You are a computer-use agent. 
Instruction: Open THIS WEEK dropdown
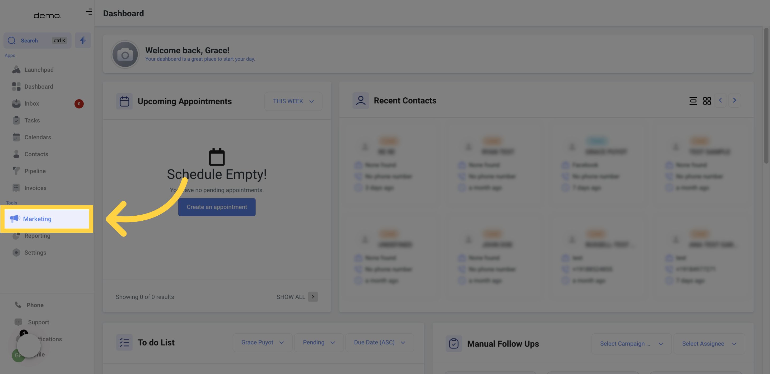click(x=293, y=101)
